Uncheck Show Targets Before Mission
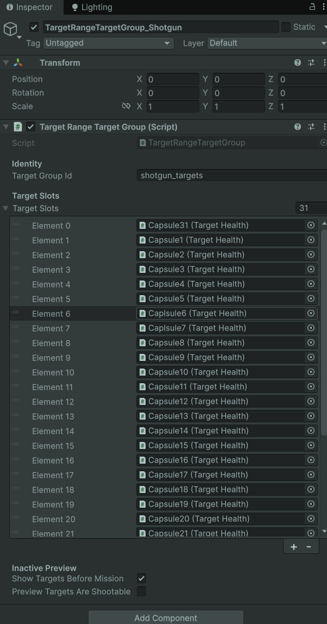This screenshot has height=624, width=327. coord(141,578)
